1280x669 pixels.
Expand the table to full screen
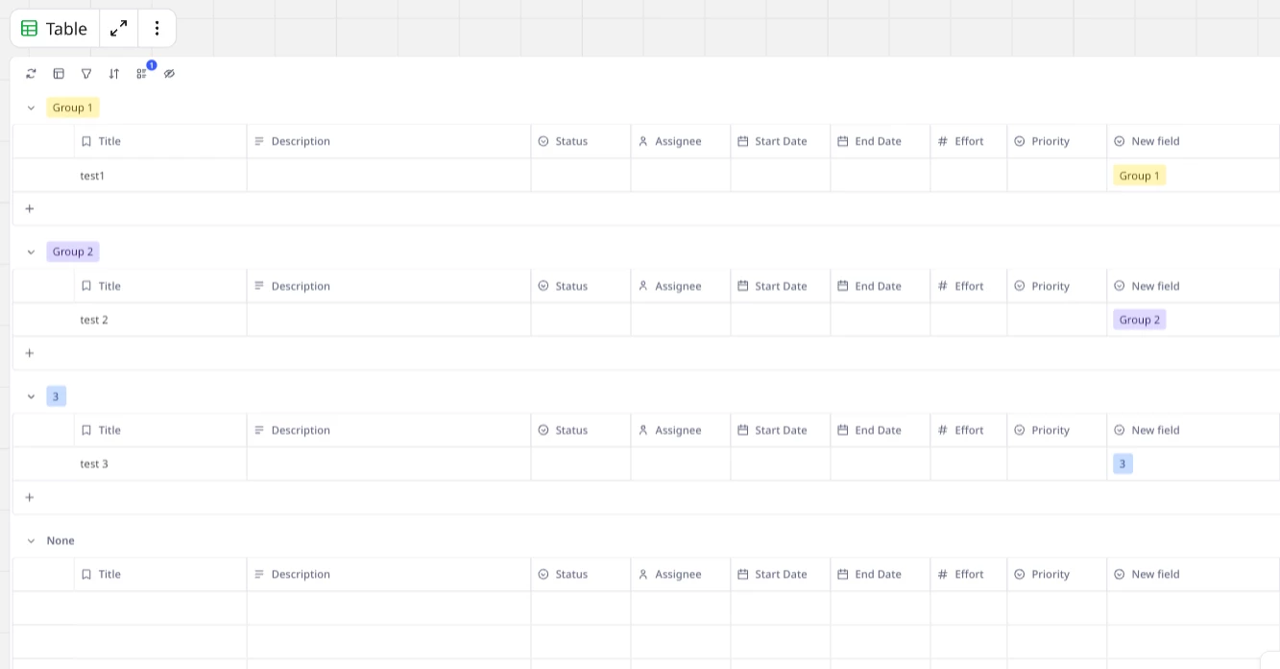119,29
